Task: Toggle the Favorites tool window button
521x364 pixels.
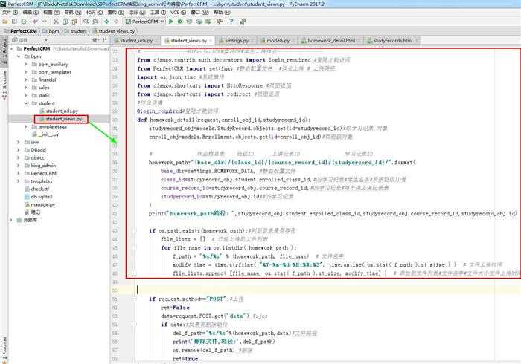Action: tap(4, 348)
